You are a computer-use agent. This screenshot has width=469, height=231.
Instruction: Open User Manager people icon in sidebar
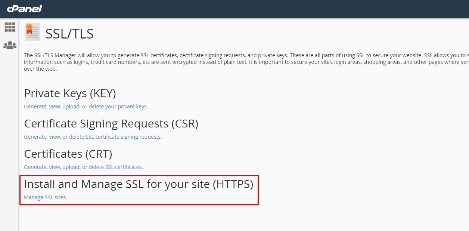point(10,45)
